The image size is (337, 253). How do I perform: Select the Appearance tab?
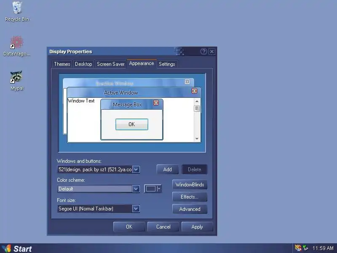[142, 64]
